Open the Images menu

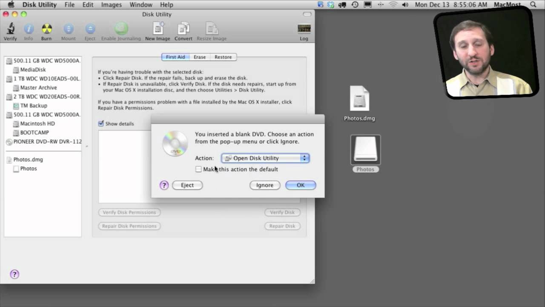111,5
